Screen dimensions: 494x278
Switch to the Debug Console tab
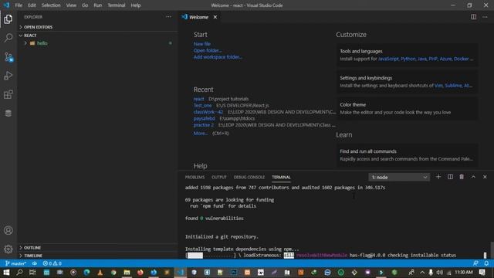pyautogui.click(x=249, y=177)
